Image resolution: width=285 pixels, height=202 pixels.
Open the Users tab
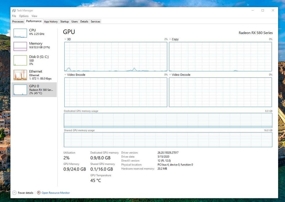tap(74, 22)
